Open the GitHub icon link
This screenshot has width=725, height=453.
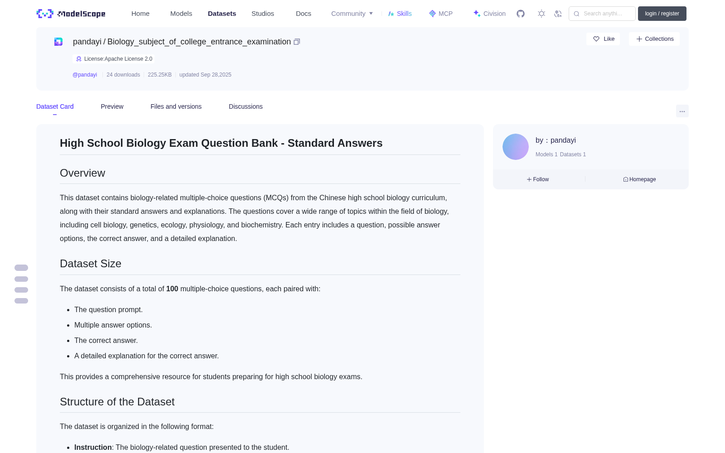coord(521,14)
